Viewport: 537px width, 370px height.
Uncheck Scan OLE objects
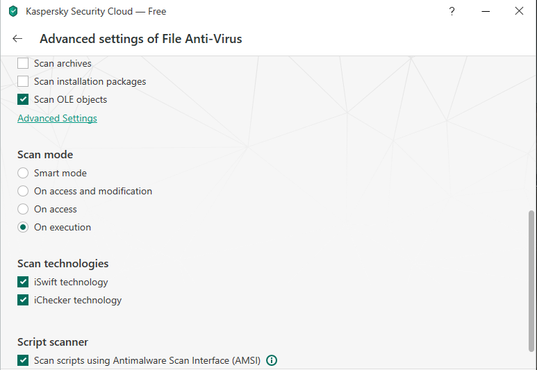pos(23,99)
